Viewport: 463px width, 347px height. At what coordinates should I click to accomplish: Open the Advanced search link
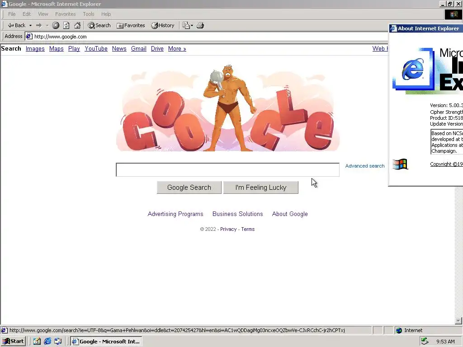pyautogui.click(x=365, y=166)
